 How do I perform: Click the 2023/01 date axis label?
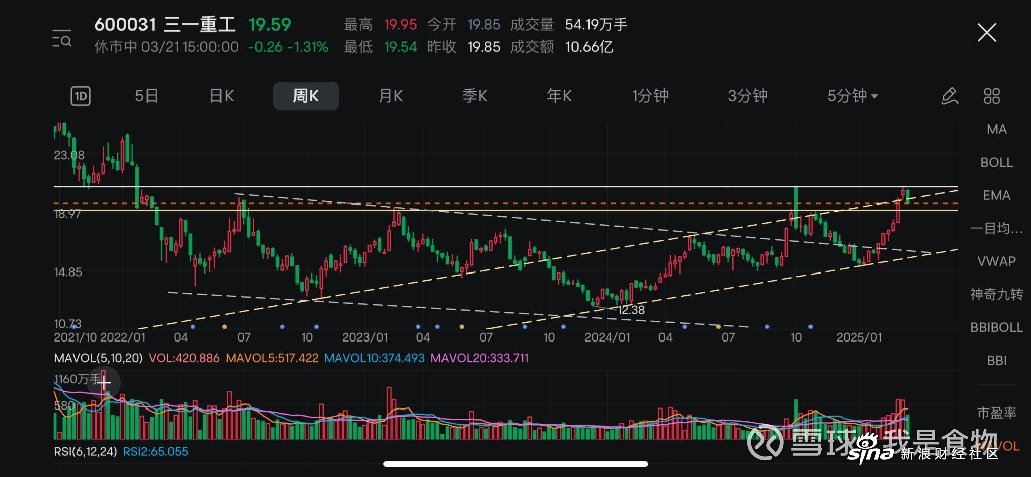coord(365,337)
